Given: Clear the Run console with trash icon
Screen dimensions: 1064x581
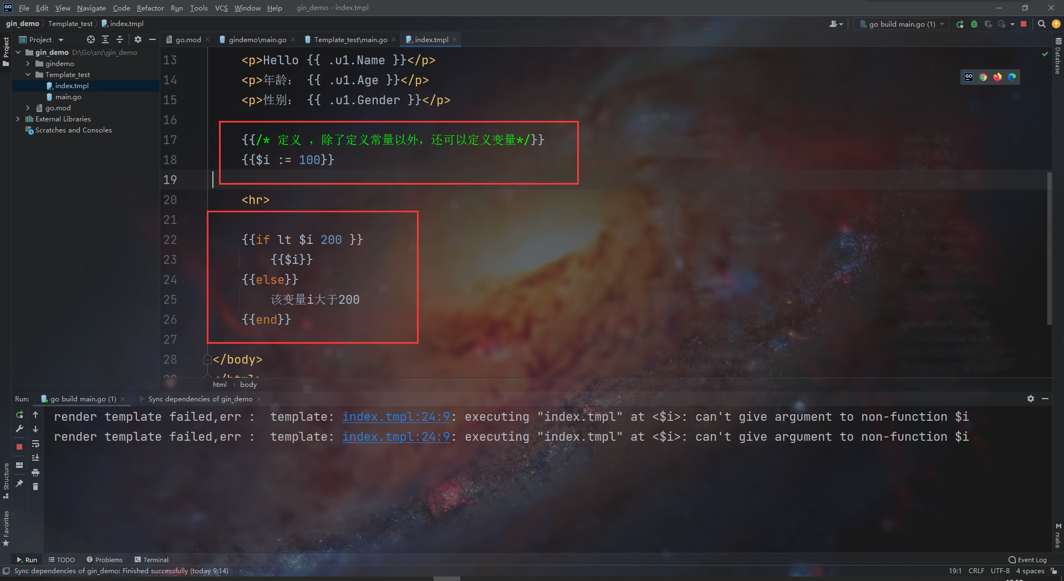Looking at the screenshot, I should [x=35, y=487].
